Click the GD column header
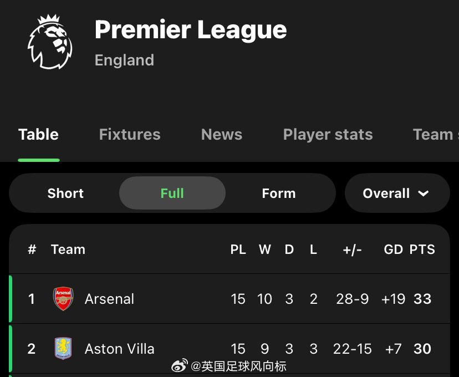Viewport: 459px width, 377px height. point(393,249)
